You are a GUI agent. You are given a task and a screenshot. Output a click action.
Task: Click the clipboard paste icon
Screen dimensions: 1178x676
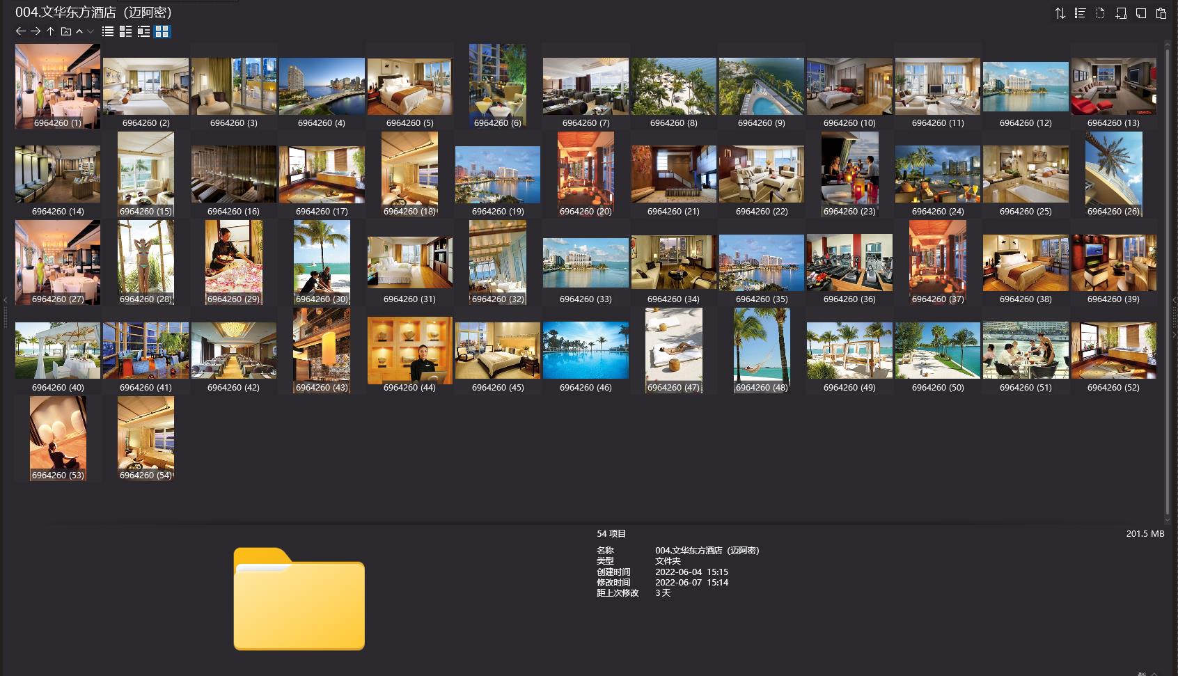pos(1161,13)
